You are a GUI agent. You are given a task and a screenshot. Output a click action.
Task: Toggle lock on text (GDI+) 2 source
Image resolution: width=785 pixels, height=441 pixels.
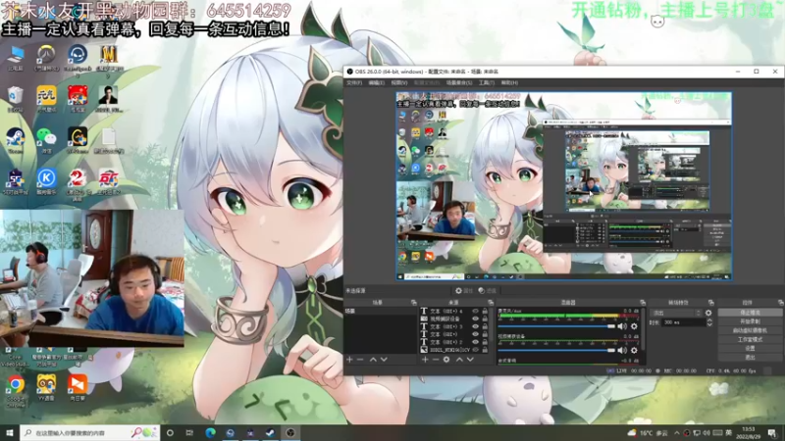[x=485, y=342]
